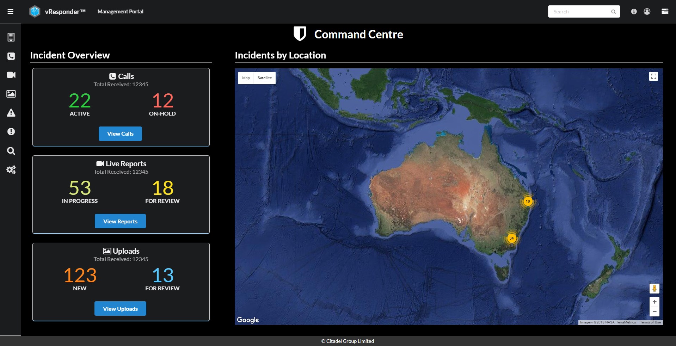Click the info icon in header
Screen dimensions: 676x346
634,12
